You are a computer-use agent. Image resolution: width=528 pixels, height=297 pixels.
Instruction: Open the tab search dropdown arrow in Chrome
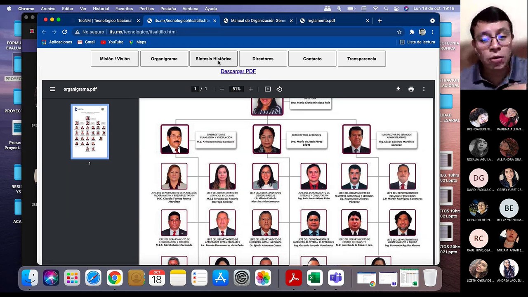coord(432,21)
